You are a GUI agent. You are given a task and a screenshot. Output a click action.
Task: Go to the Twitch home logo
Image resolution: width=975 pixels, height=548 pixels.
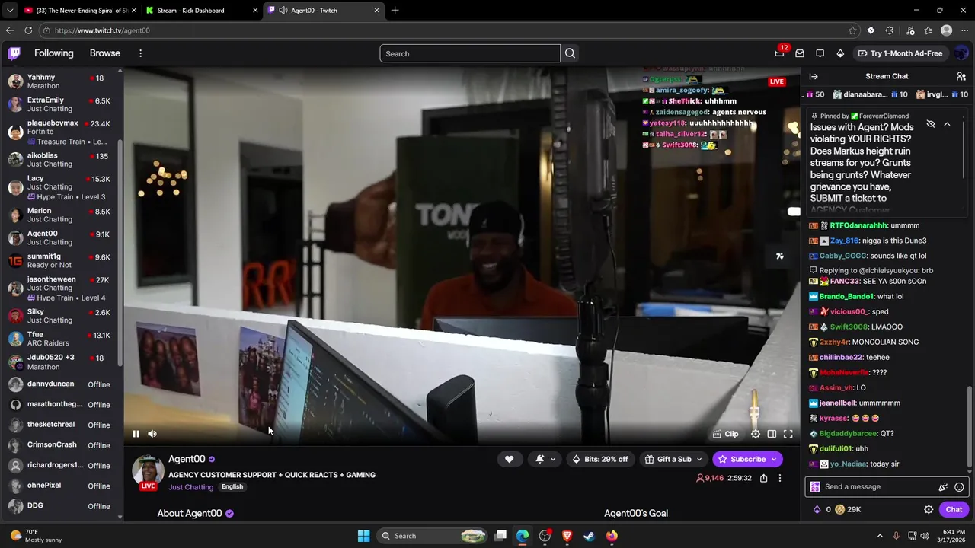tap(14, 53)
